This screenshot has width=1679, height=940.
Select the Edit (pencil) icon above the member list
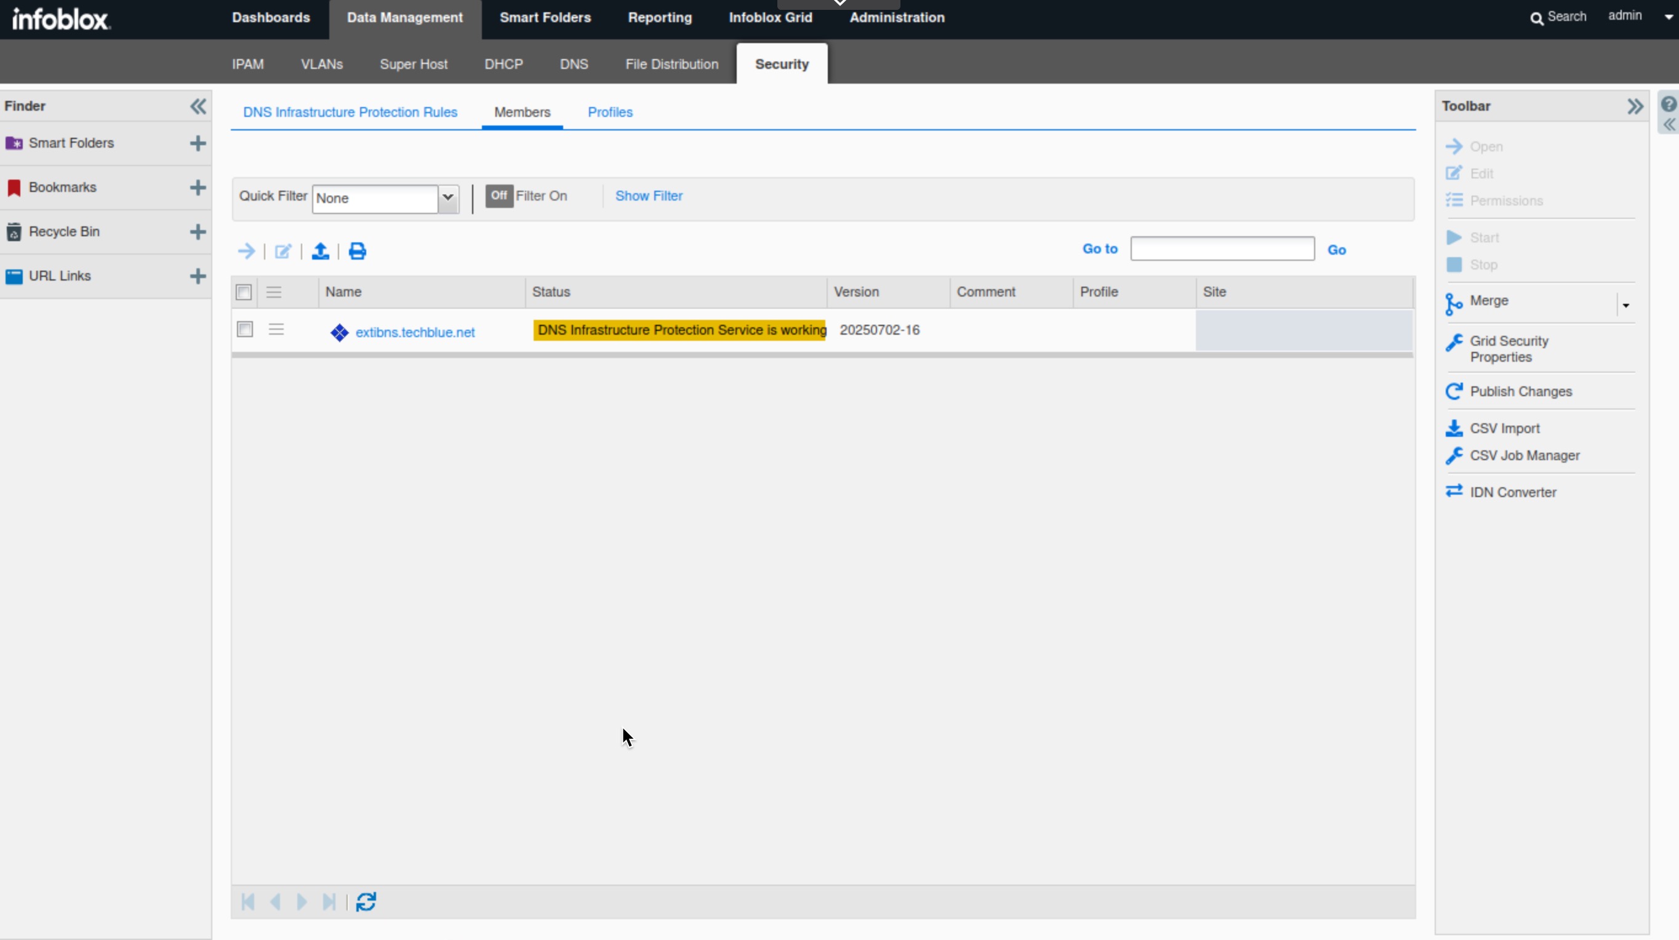click(x=283, y=252)
